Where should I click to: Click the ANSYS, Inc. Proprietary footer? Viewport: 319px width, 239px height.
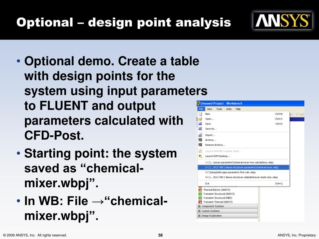point(297,235)
